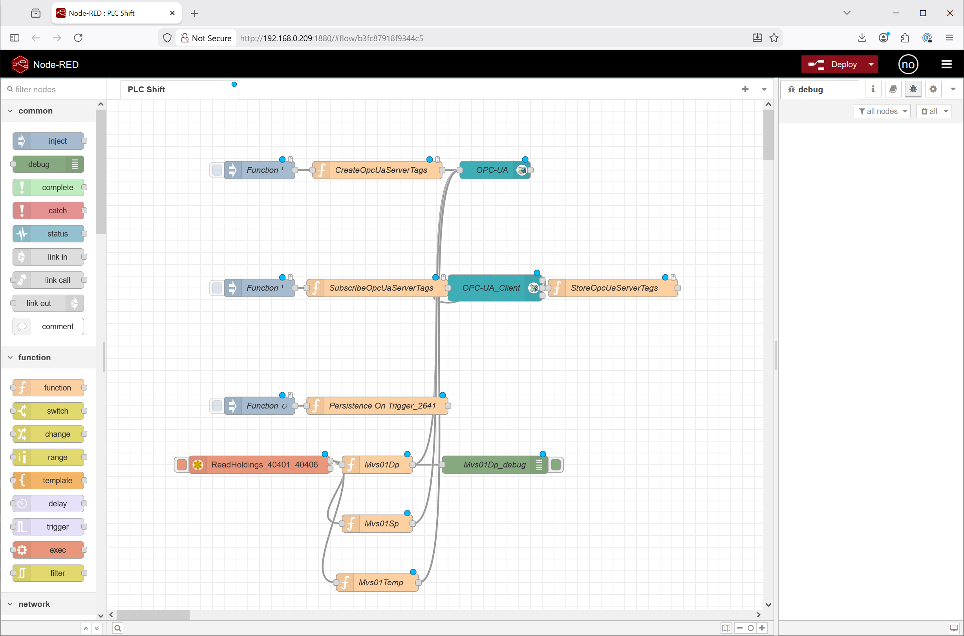The height and width of the screenshot is (636, 964).
Task: Open the Deploy options dropdown arrow
Action: tap(871, 64)
